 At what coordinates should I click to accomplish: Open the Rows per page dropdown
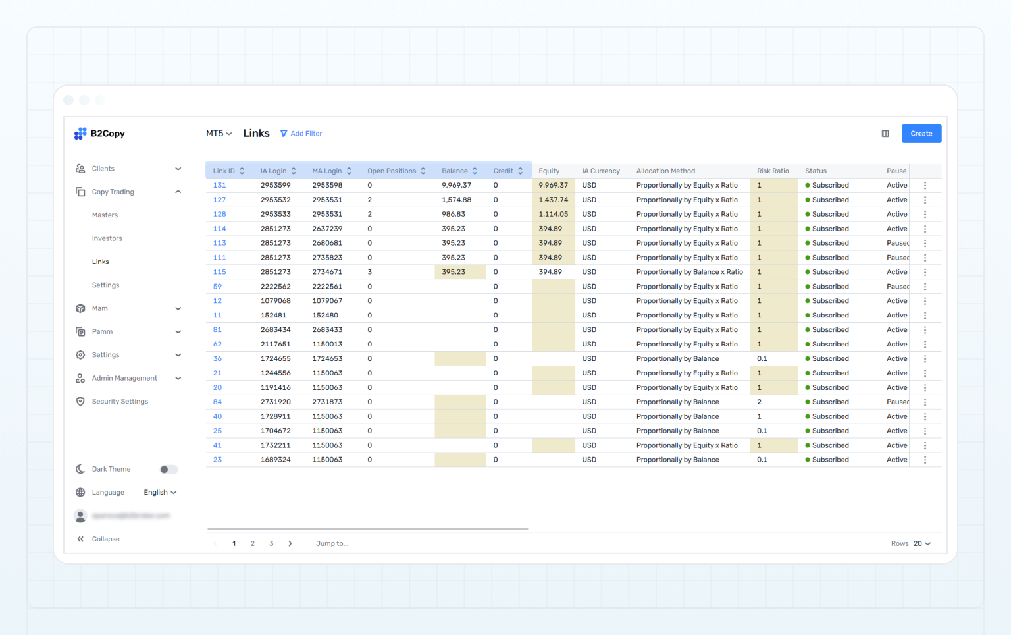coord(921,544)
